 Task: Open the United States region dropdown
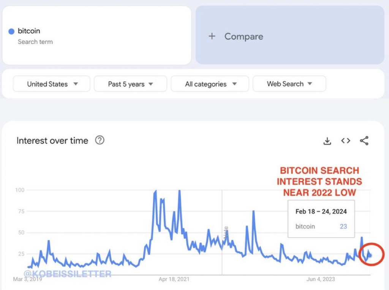[52, 84]
